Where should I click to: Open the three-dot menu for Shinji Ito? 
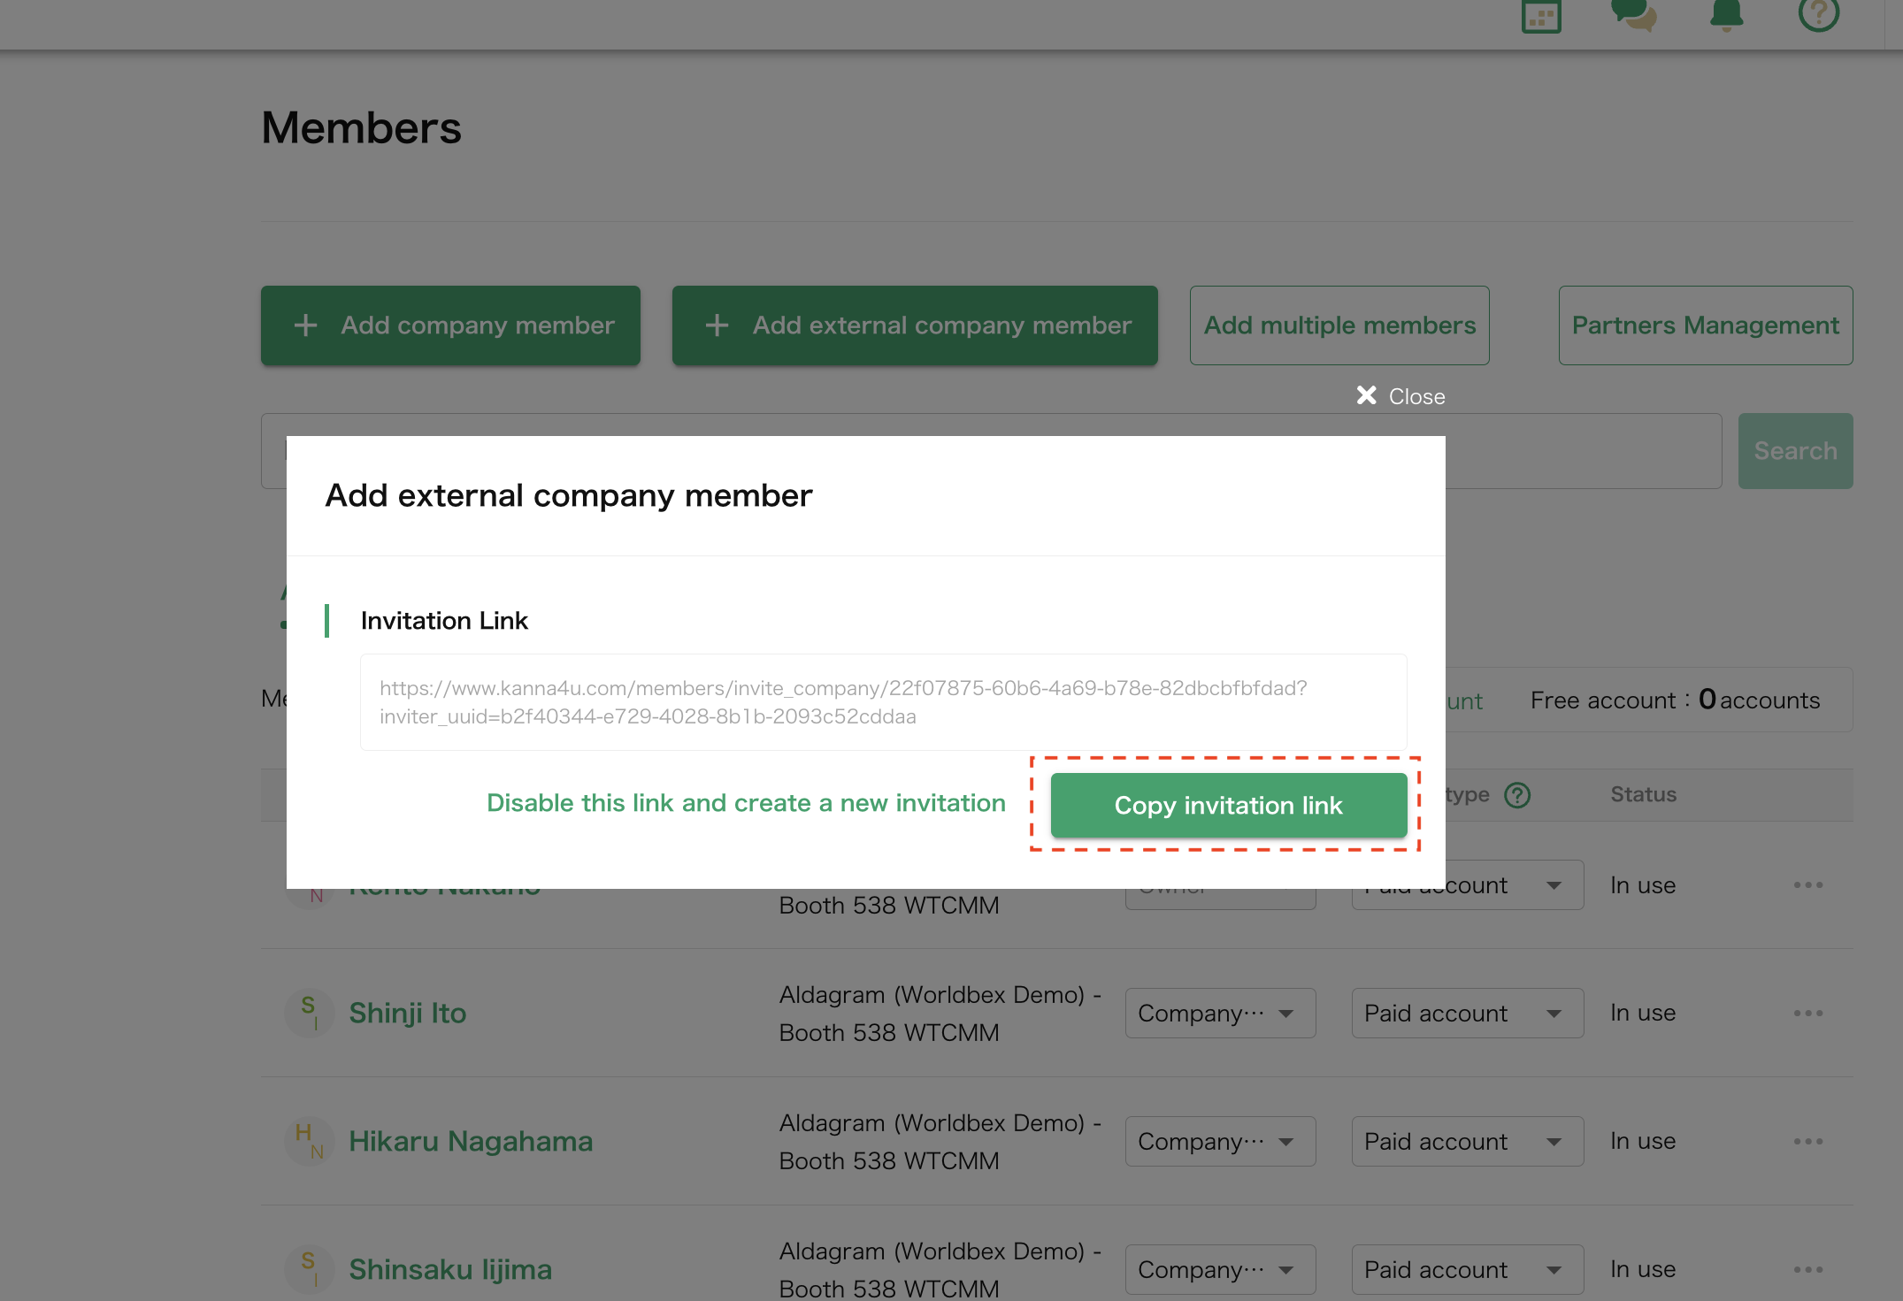click(1807, 1013)
